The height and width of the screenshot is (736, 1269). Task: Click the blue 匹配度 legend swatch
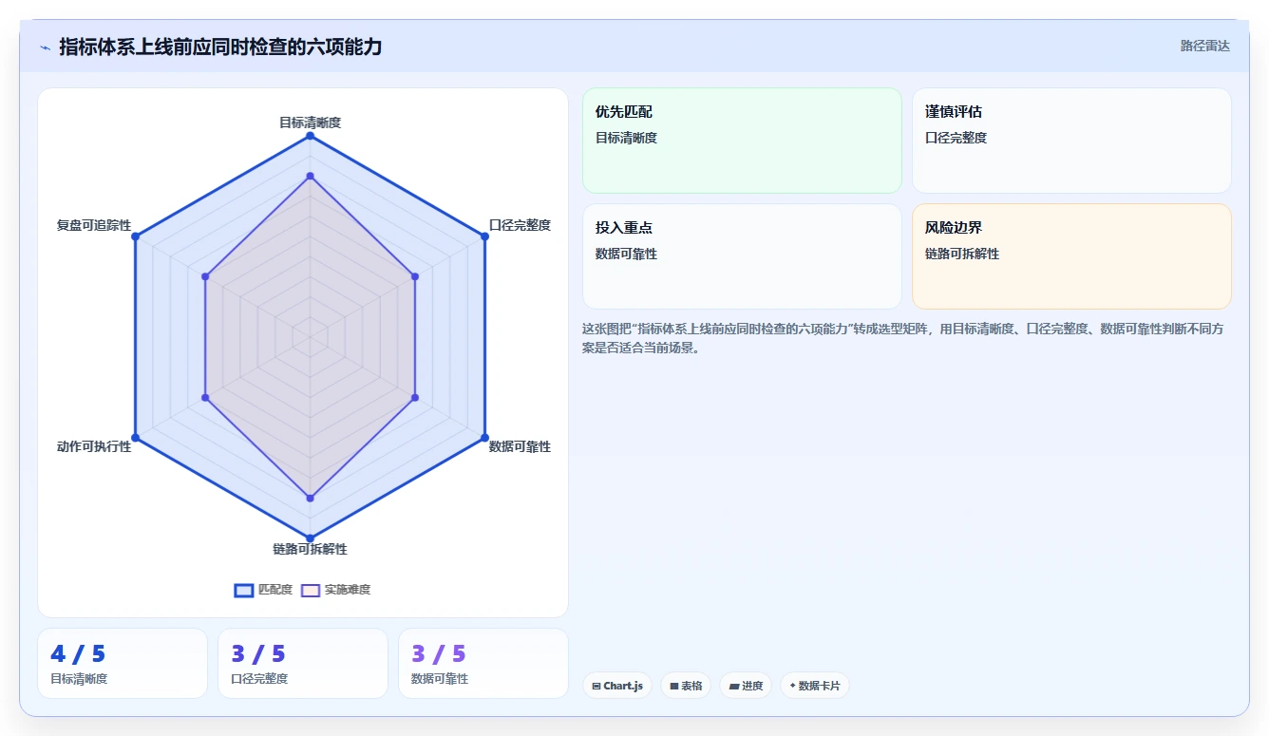[x=244, y=590]
